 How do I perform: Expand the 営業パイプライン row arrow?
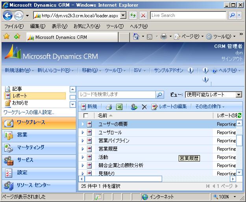coord(83,141)
